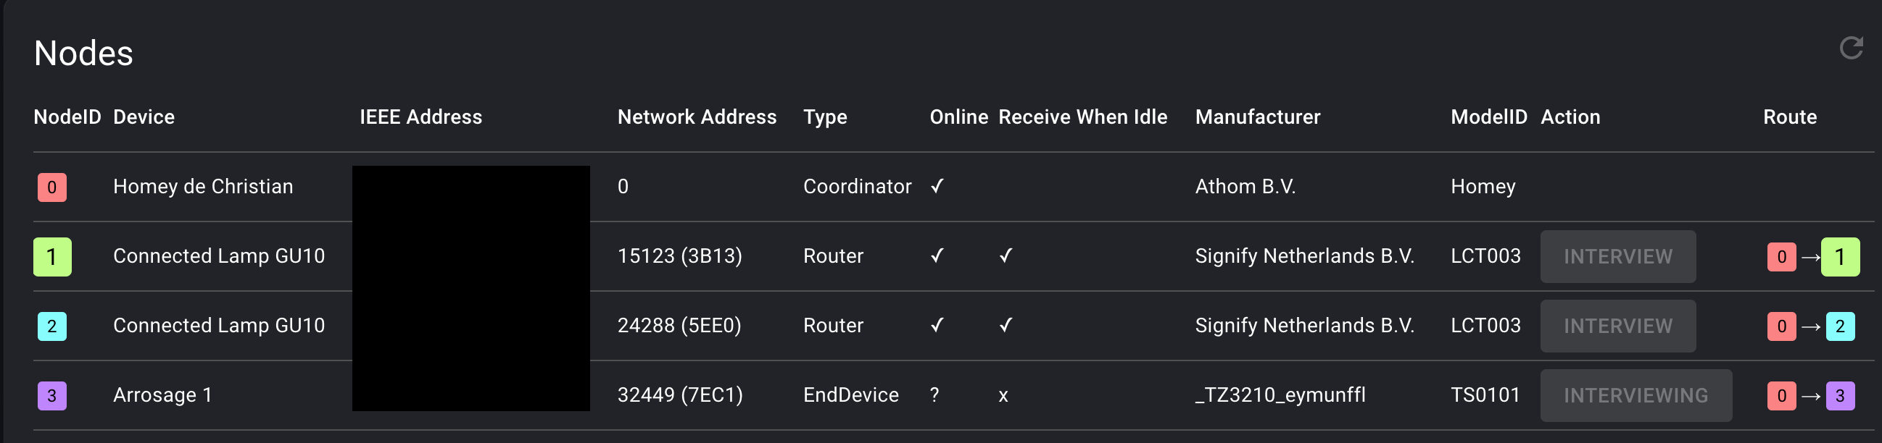This screenshot has height=443, width=1882.
Task: Click Interview button for node 2 lamp
Action: [1617, 326]
